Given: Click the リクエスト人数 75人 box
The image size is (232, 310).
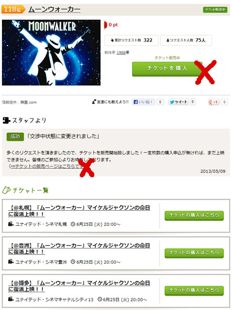Looking at the screenshot, I should [x=186, y=40].
